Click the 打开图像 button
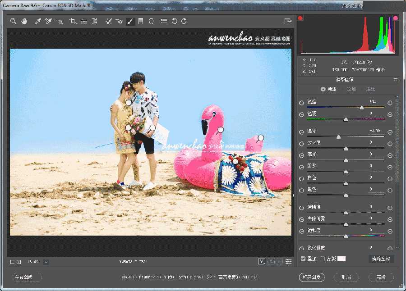 coord(311,277)
